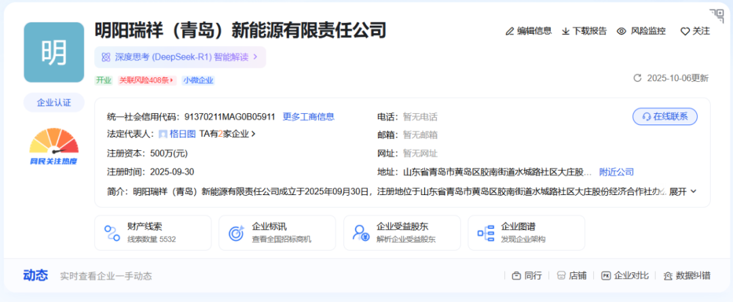Image resolution: width=733 pixels, height=302 pixels.
Task: Expand company intro with 展开
Action: (683, 192)
